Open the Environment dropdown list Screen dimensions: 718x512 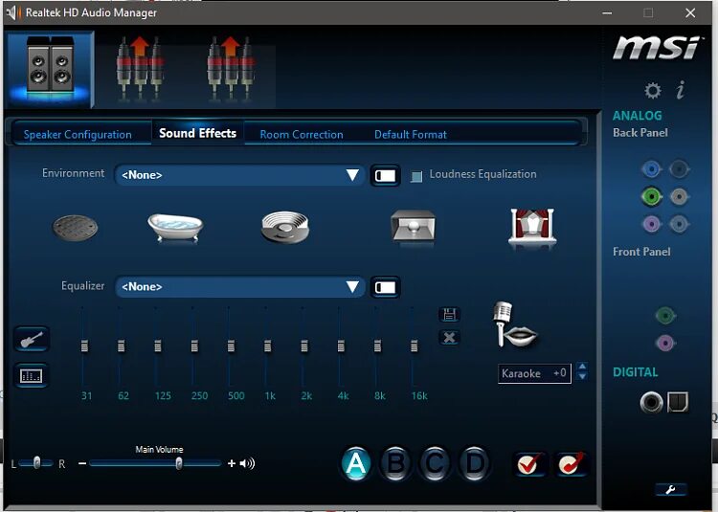click(240, 175)
